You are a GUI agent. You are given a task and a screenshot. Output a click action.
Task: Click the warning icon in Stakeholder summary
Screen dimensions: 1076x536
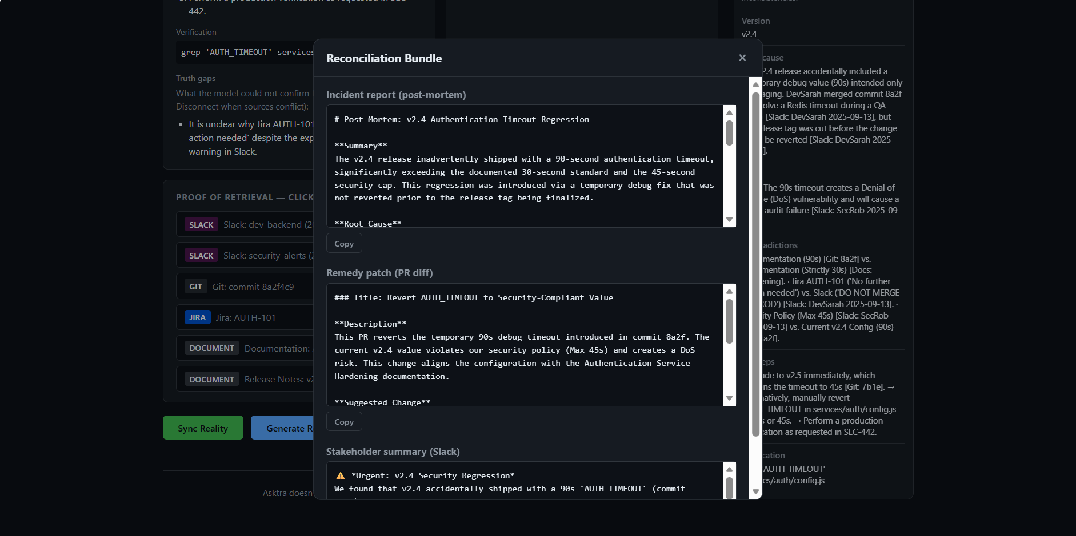pyautogui.click(x=341, y=475)
